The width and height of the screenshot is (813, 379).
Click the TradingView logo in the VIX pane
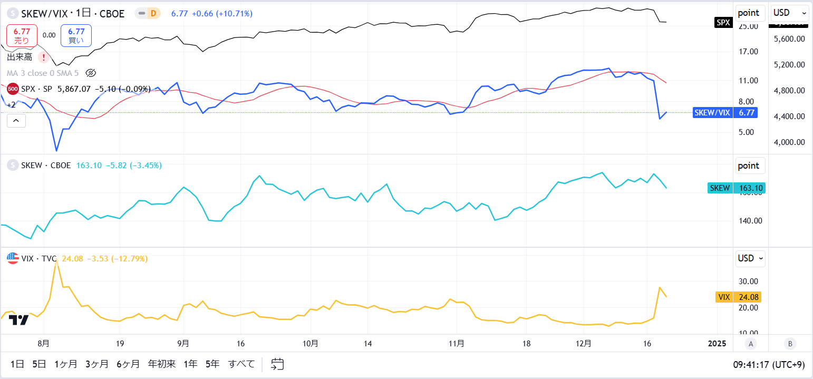click(19, 319)
